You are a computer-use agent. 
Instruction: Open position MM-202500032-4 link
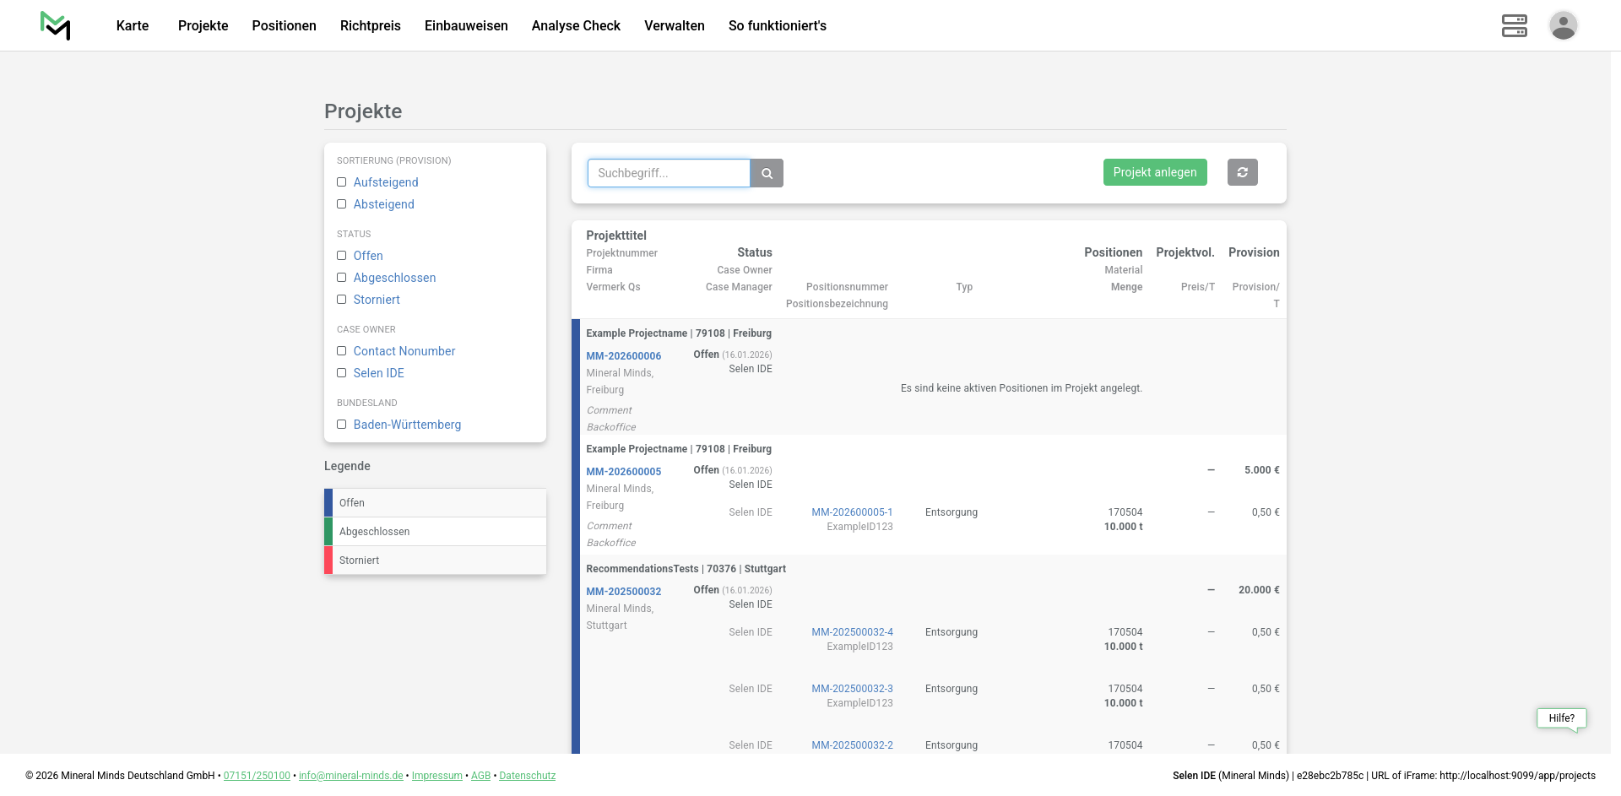(x=852, y=632)
